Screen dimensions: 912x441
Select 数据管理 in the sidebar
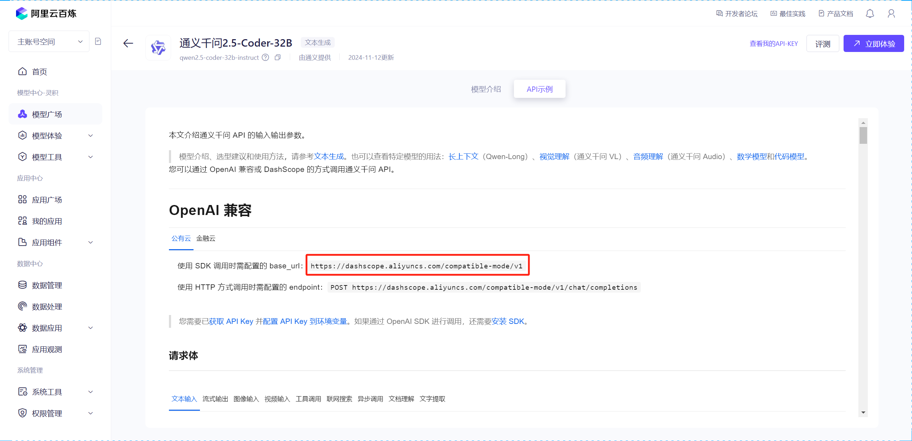point(47,285)
